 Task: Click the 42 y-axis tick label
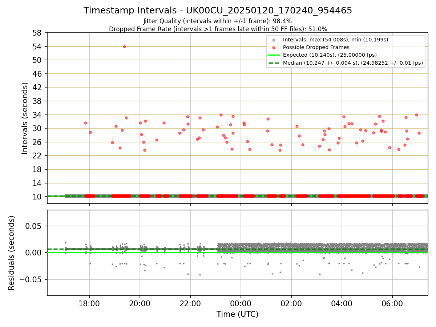(38, 87)
